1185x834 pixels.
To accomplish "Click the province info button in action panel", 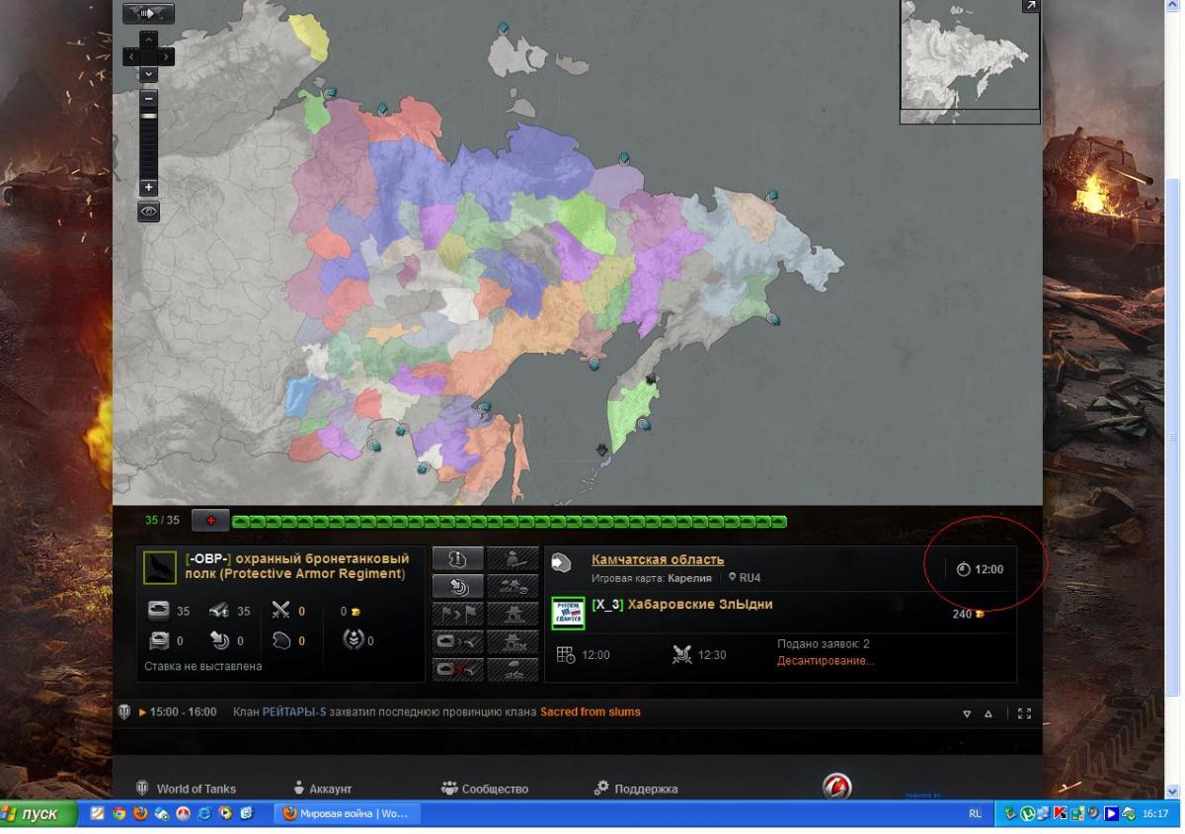I will click(457, 559).
